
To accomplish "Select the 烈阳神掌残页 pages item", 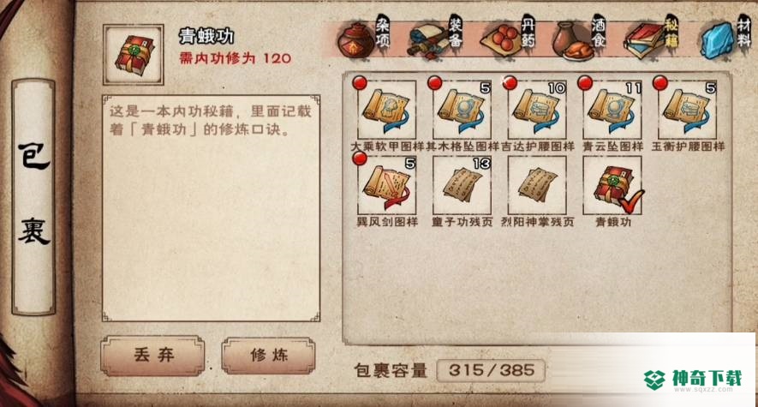I will click(x=537, y=185).
